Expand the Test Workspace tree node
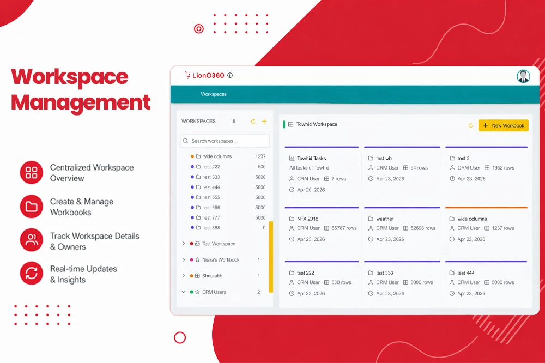The image size is (545, 363). (x=184, y=244)
